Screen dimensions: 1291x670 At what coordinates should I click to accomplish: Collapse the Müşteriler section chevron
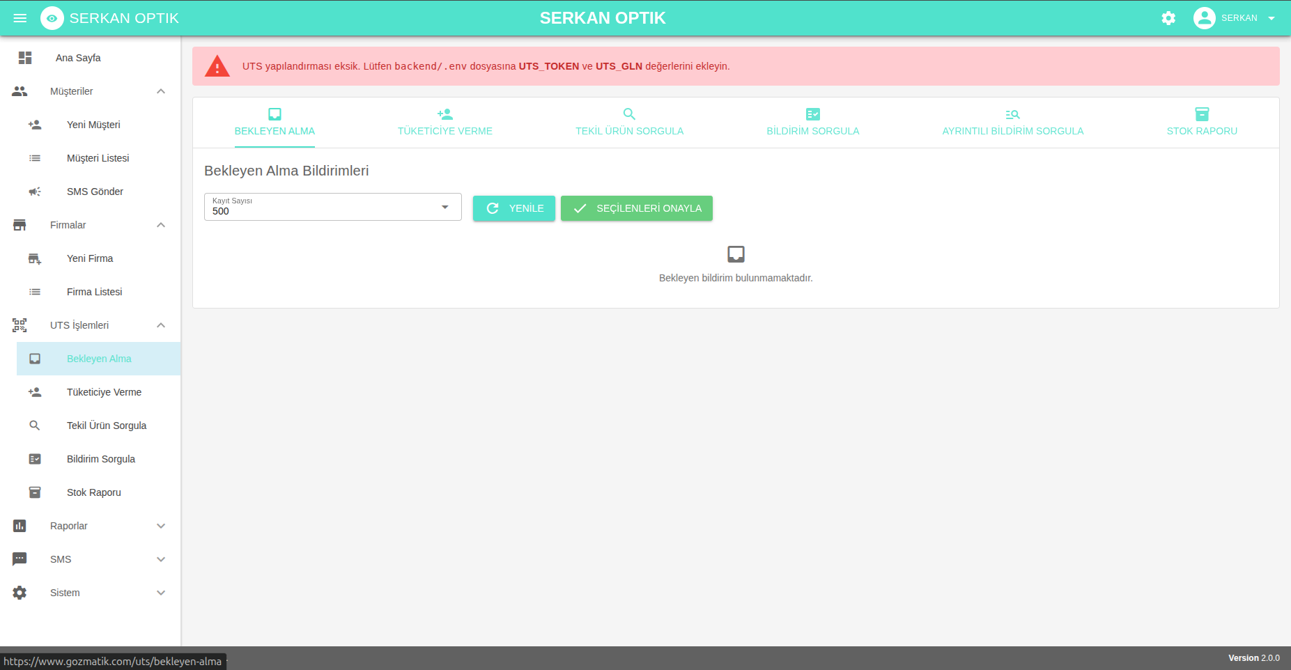tap(161, 91)
